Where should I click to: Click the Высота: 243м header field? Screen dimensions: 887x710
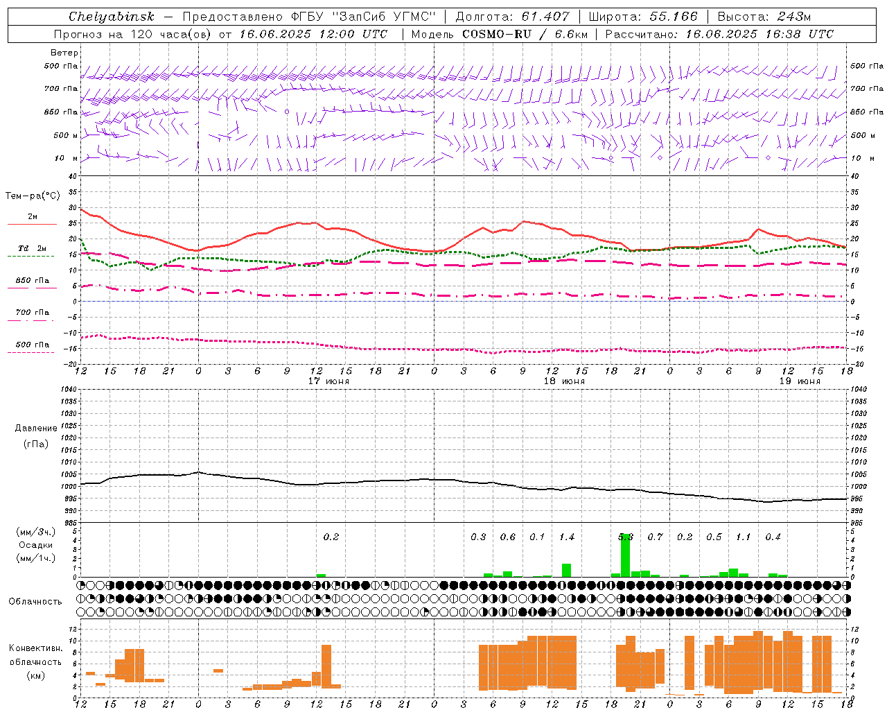click(x=764, y=17)
